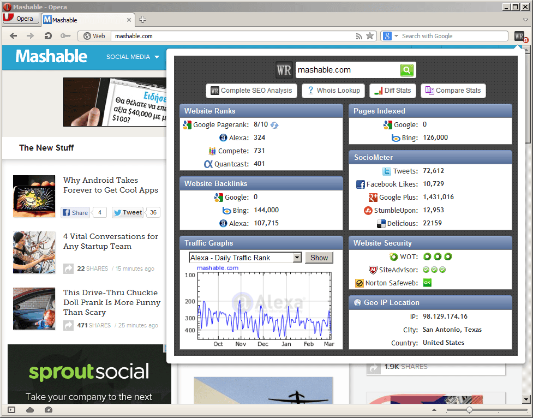Click the Google Plus icon in SocioMeter
This screenshot has width=533, height=418.
tap(373, 197)
